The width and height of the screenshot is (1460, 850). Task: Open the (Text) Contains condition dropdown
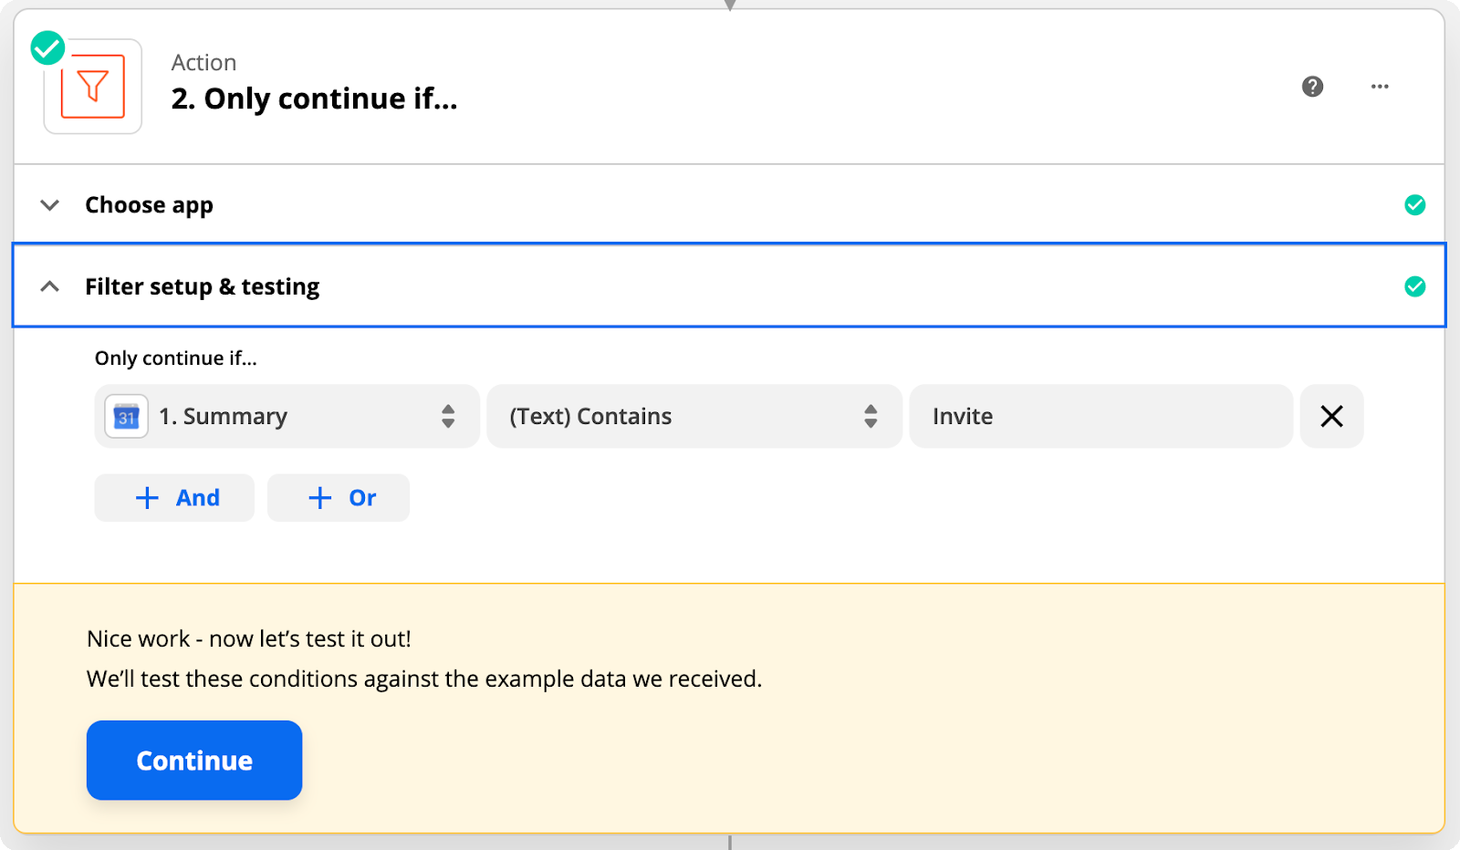(694, 416)
